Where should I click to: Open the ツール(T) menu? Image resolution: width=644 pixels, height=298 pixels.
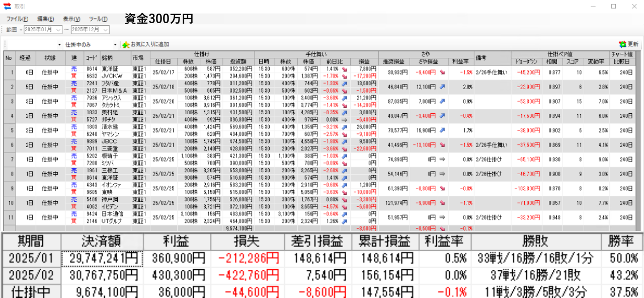click(98, 19)
